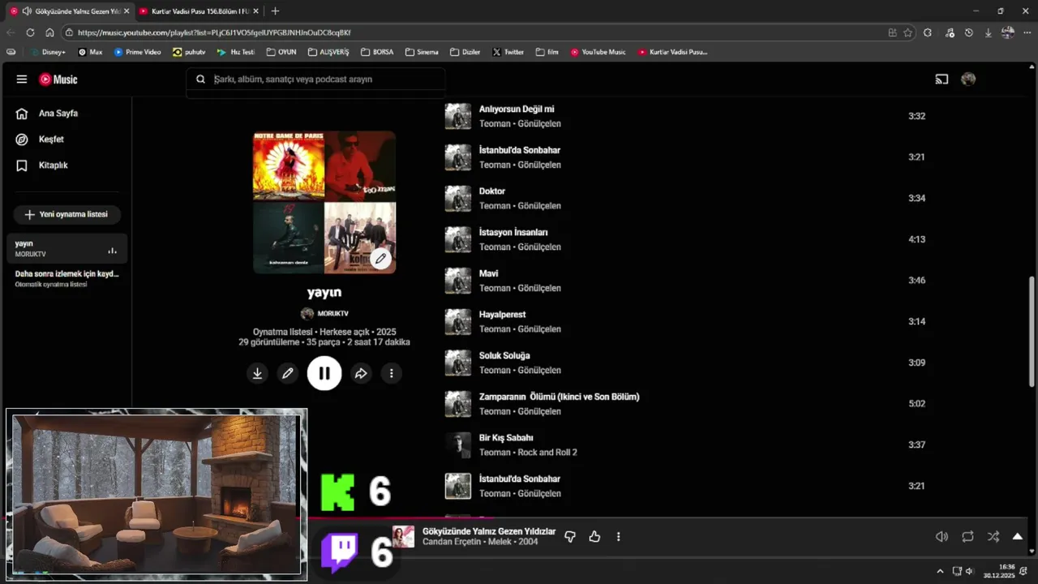Open the account profile avatar

(x=968, y=79)
